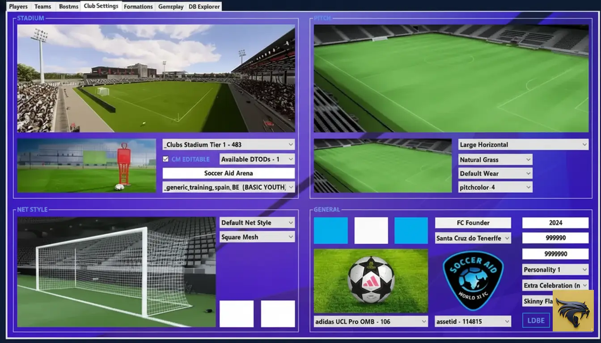601x343 pixels.
Task: Click the training dummy preview image
Action: coord(86,165)
